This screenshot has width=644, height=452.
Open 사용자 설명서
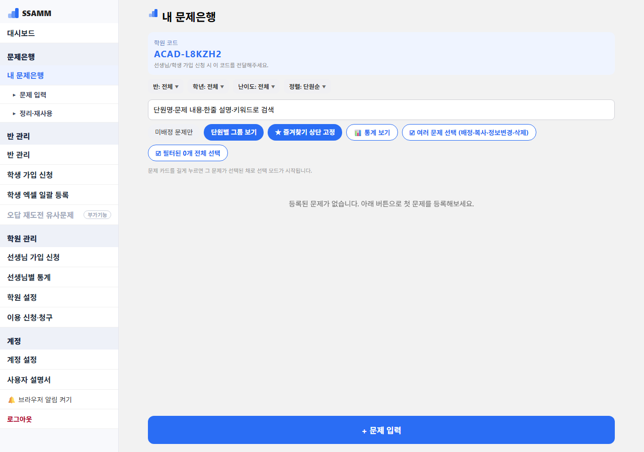click(x=59, y=380)
